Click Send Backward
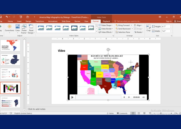Screen dimensions: 181x129 [x=123, y=29]
